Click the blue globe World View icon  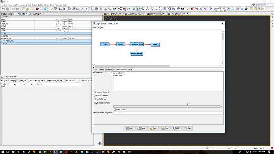click(242, 9)
